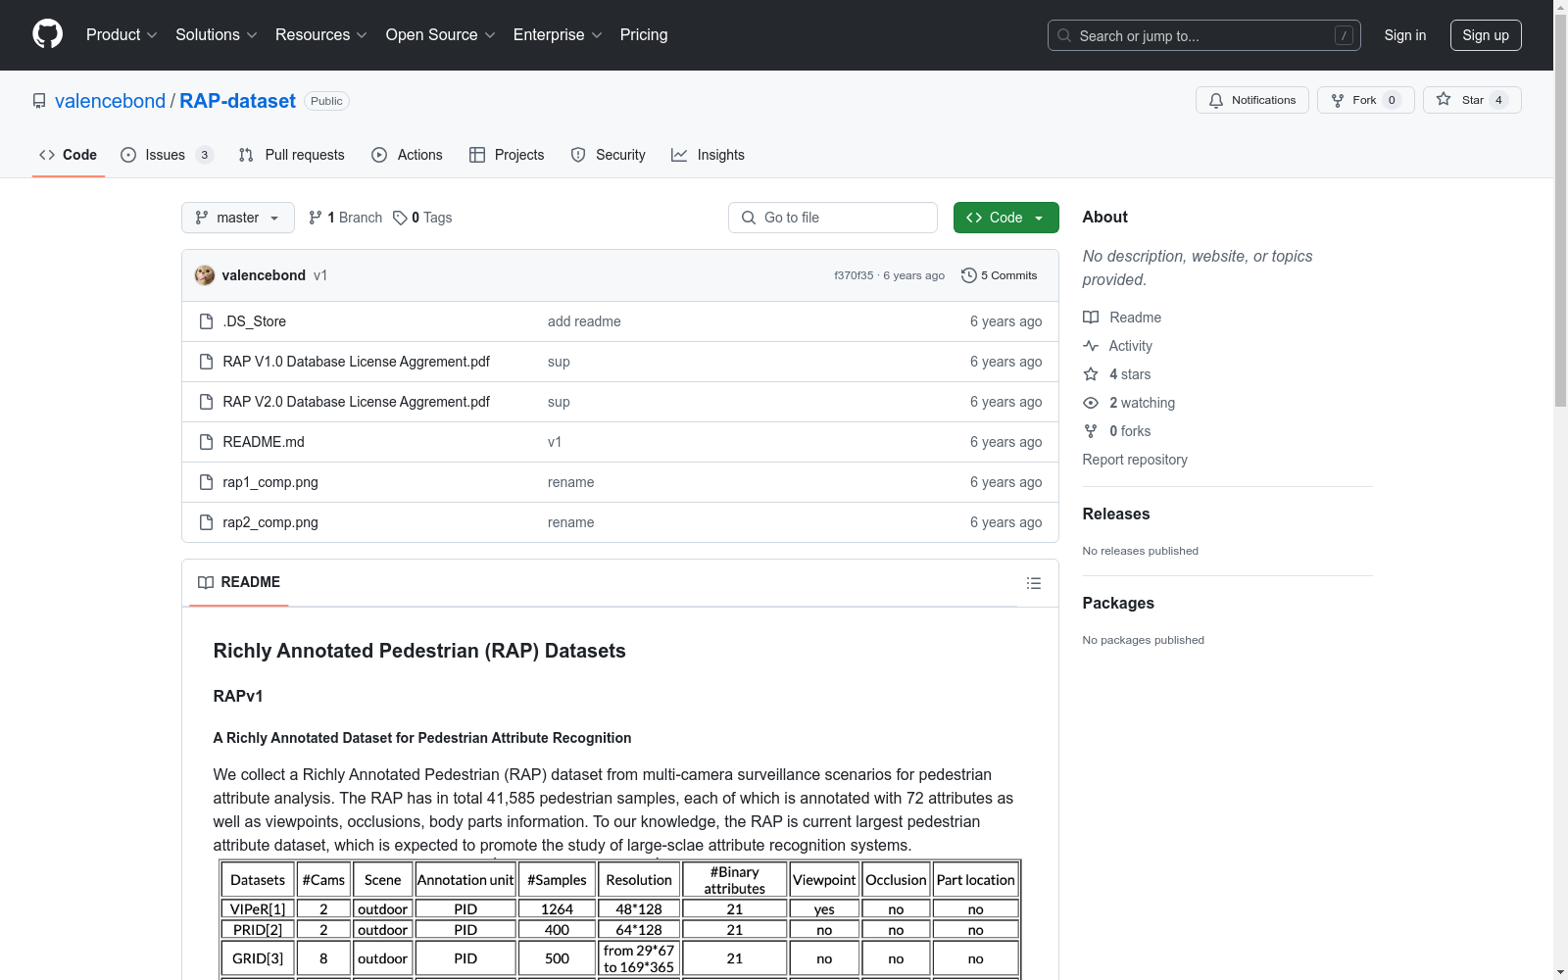Image resolution: width=1568 pixels, height=980 pixels.
Task: Open rap1_comp.png file name
Action: 270,482
